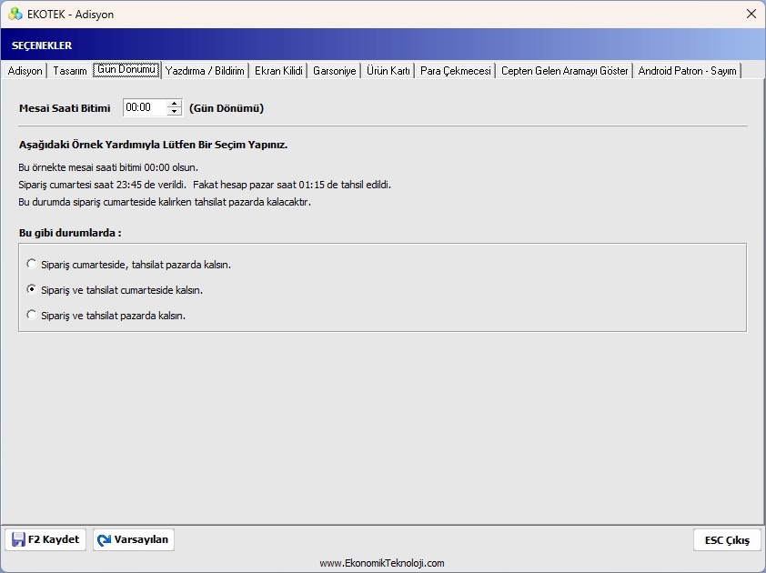The width and height of the screenshot is (766, 573).
Task: Decrease Mesai Saati Bitimi with down arrow
Action: [x=174, y=111]
